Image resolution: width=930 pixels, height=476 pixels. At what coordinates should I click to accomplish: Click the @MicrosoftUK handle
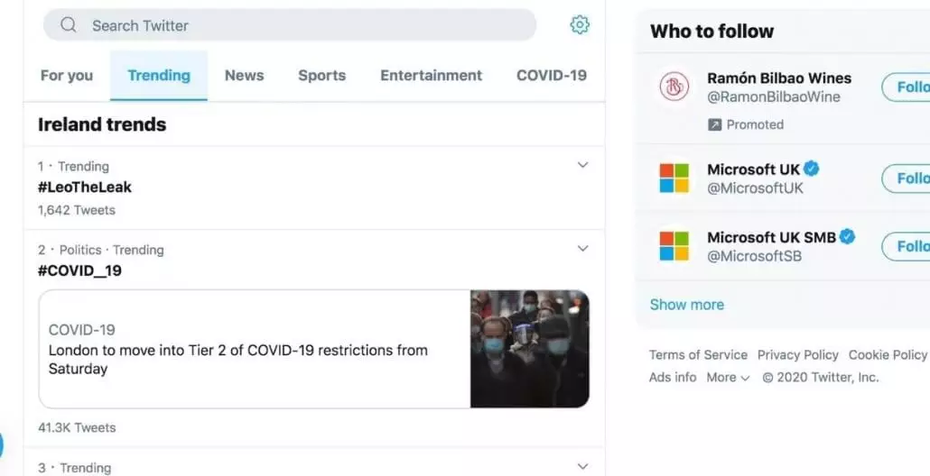[x=755, y=188]
